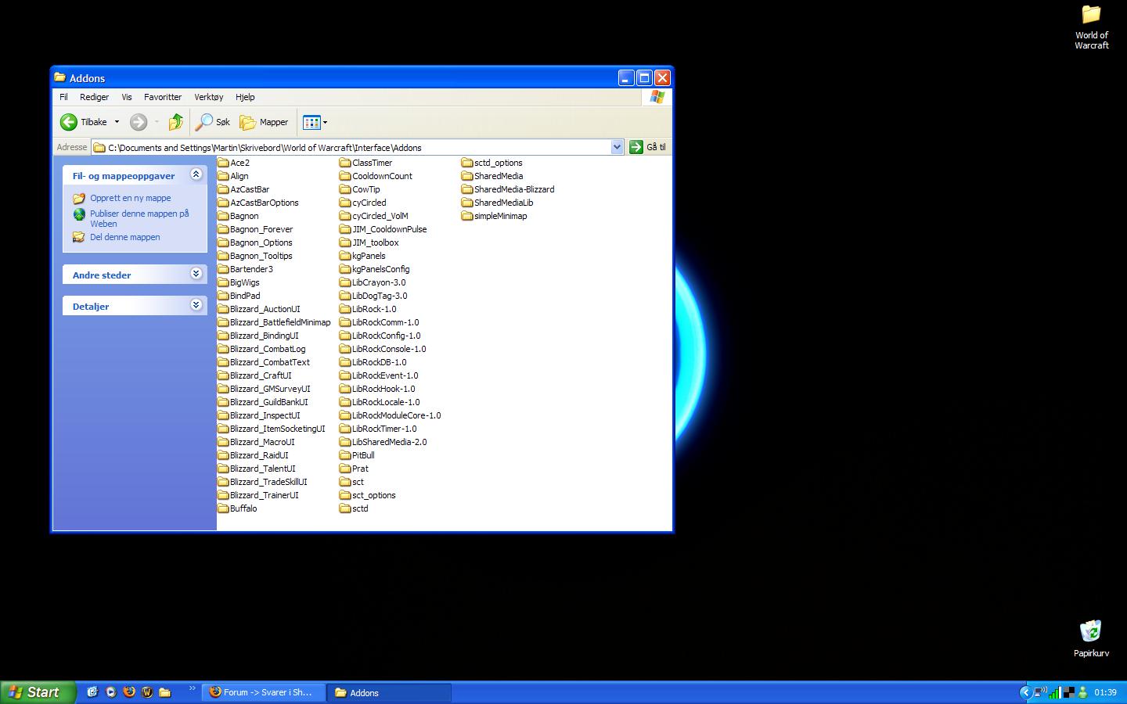The image size is (1127, 704).
Task: Select the Prat folder icon
Action: tap(345, 469)
